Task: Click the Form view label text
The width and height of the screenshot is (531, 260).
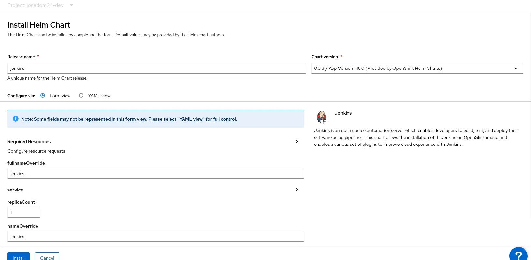Action: (x=60, y=96)
